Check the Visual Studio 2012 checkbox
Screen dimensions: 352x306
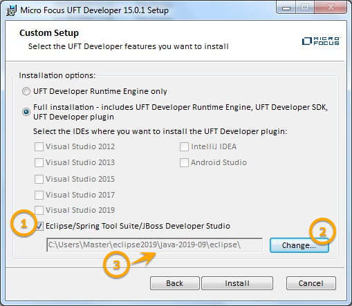(x=39, y=146)
